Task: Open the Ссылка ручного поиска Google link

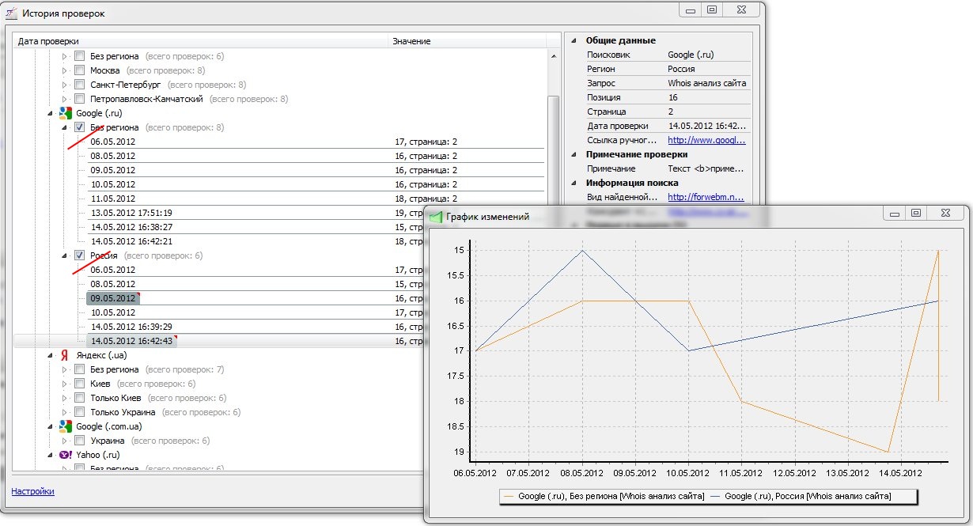Action: [x=706, y=140]
